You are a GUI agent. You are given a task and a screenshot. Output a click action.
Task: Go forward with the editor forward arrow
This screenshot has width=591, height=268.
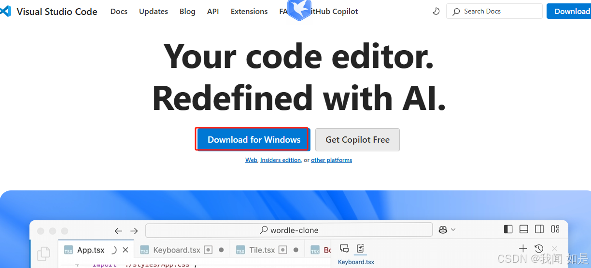134,231
